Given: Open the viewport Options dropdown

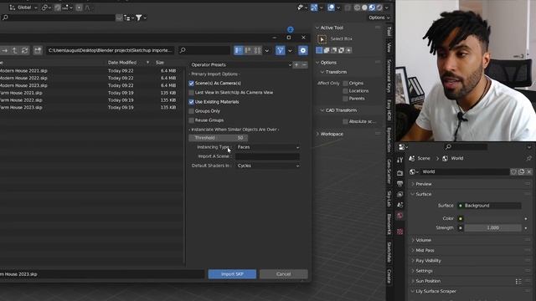Looking at the screenshot, I should [379, 18].
